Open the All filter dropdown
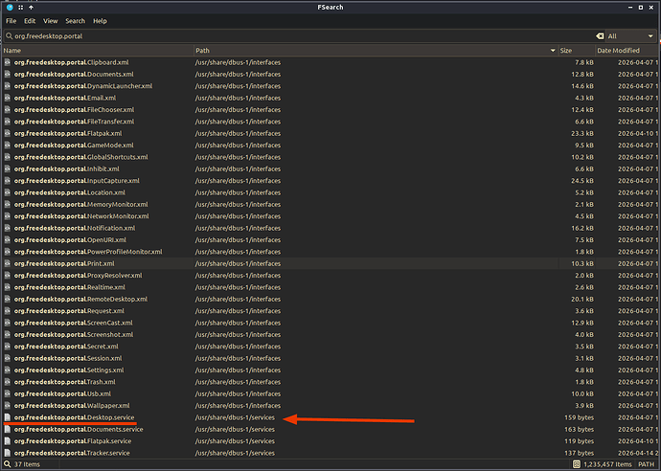Image resolution: width=661 pixels, height=471 pixels. (x=631, y=36)
